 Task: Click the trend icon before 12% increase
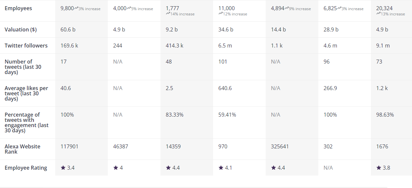click(x=221, y=14)
